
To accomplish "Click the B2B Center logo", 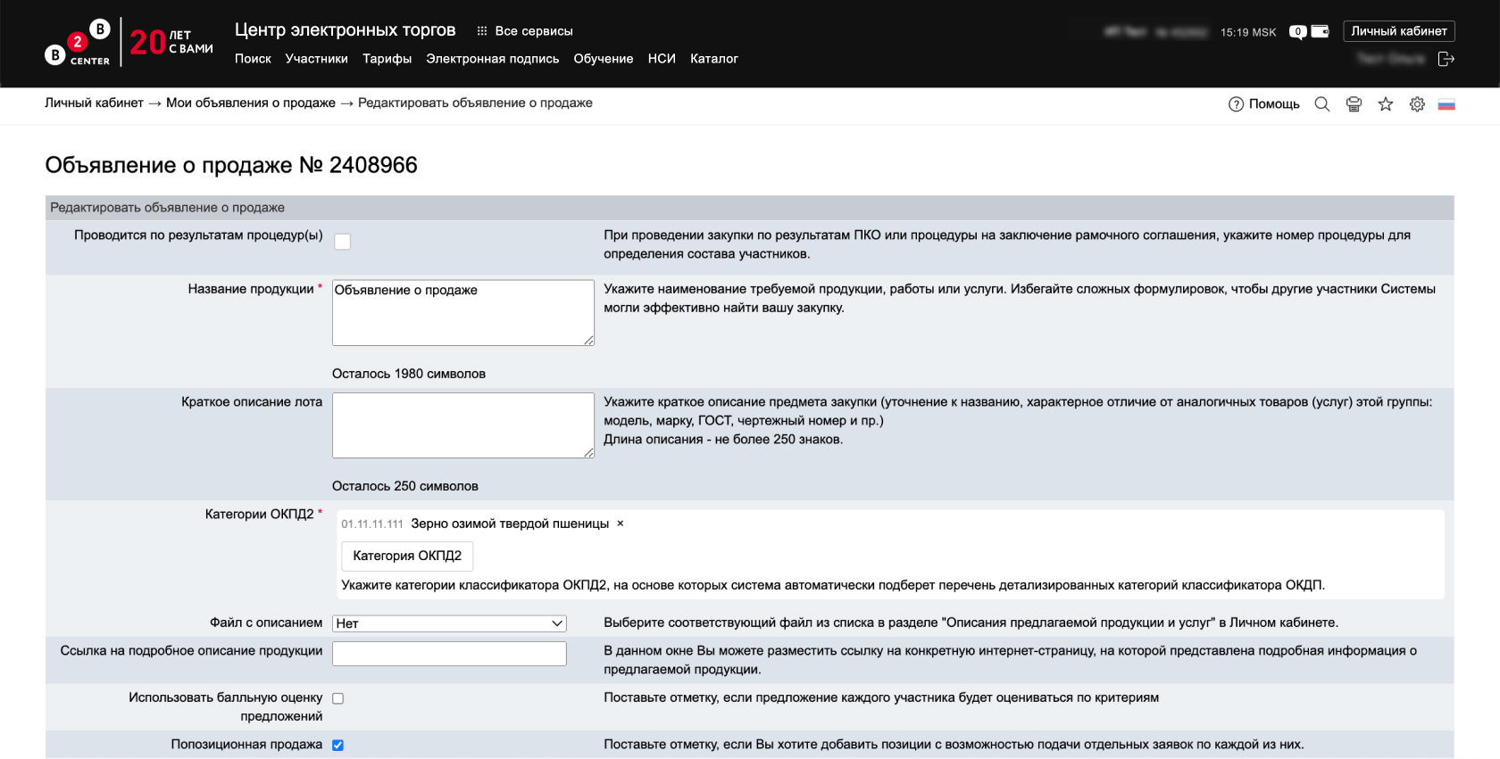I will tap(78, 43).
